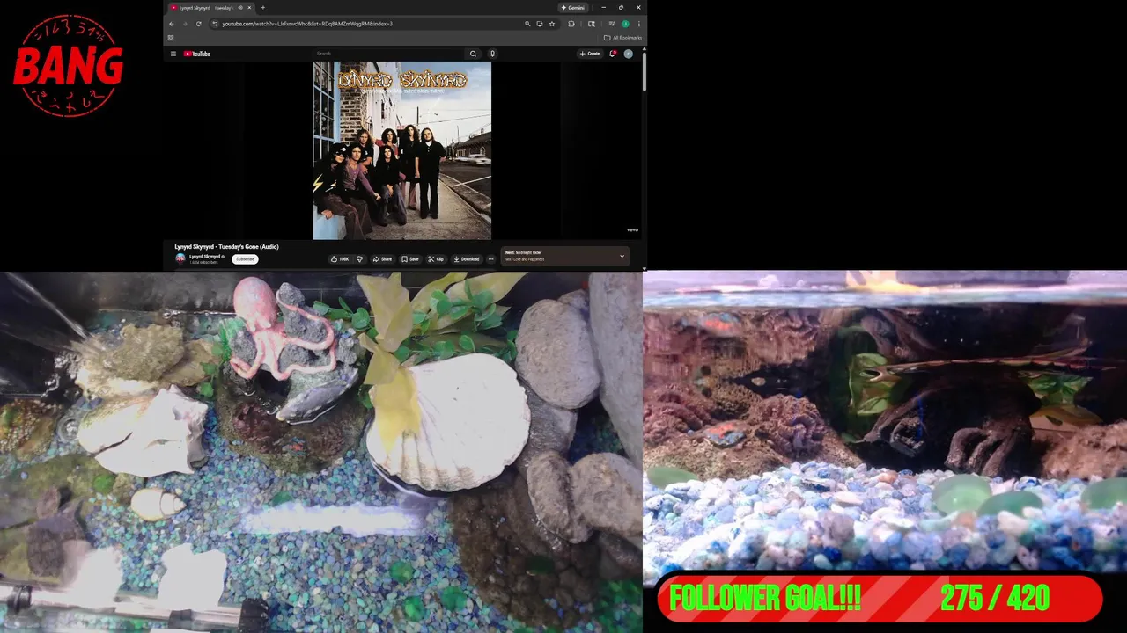Download the video
The height and width of the screenshot is (633, 1127).
467,259
